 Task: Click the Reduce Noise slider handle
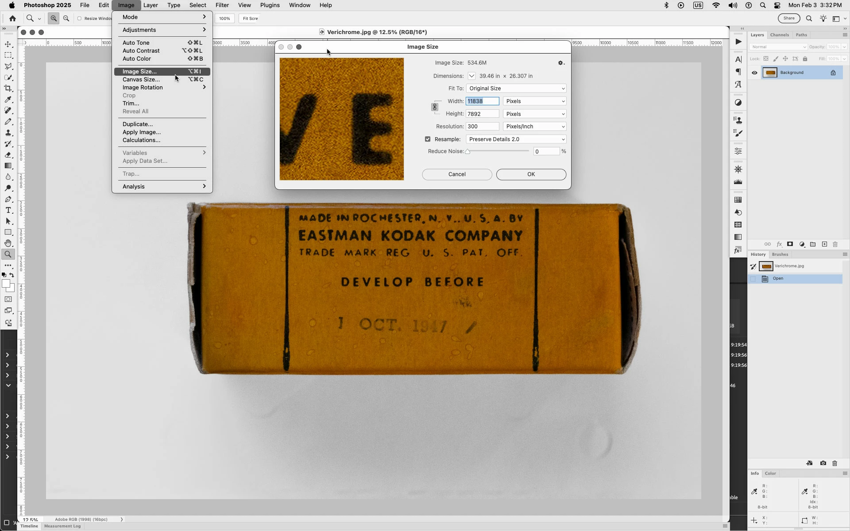tap(467, 152)
